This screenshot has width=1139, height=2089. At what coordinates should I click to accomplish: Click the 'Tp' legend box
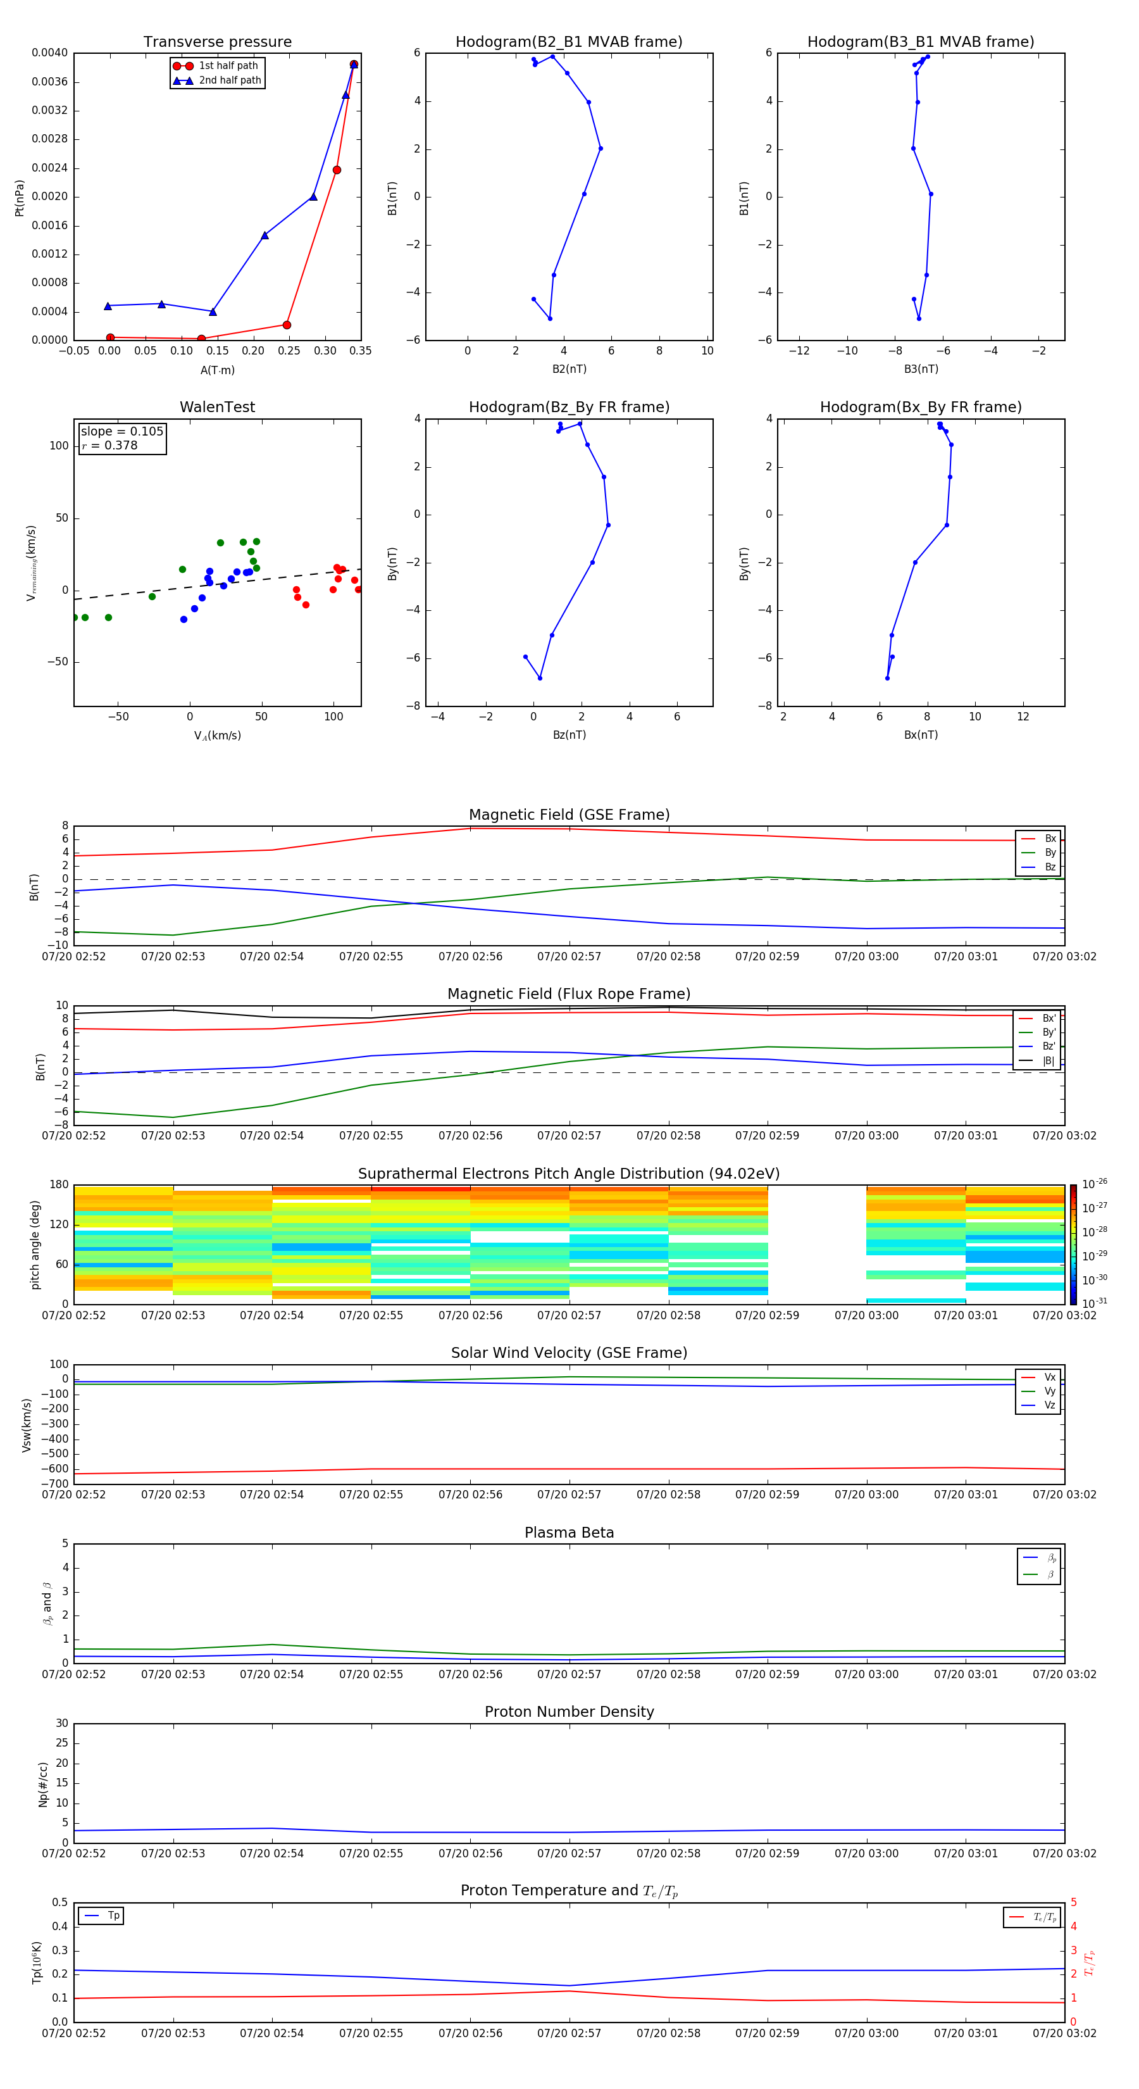[101, 1916]
